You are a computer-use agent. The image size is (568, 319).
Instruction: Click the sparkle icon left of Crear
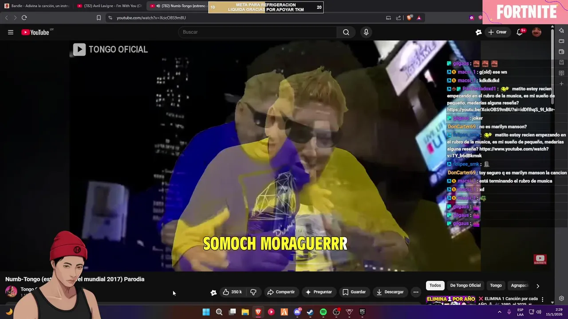[x=478, y=32]
